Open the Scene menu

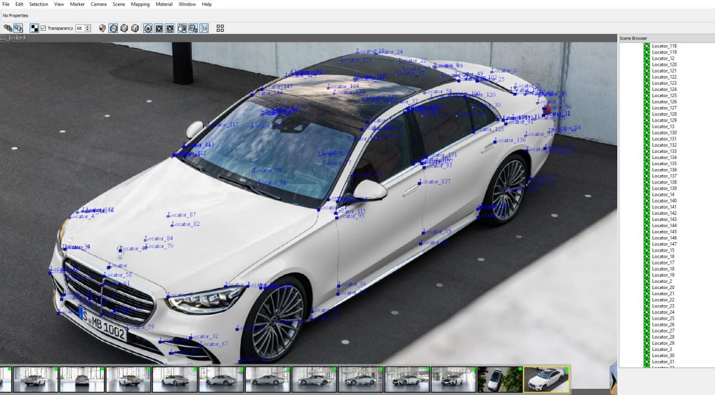click(x=118, y=4)
